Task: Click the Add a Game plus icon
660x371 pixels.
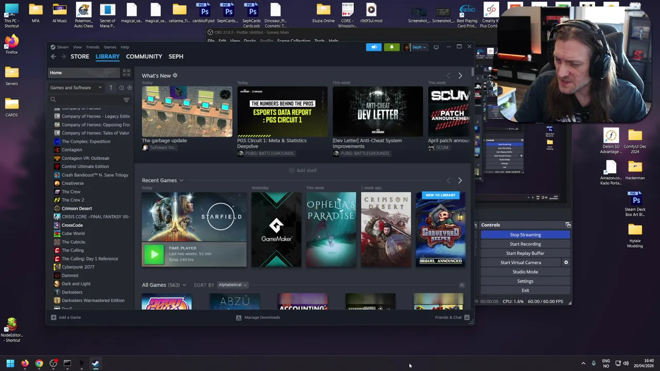Action: click(54, 317)
